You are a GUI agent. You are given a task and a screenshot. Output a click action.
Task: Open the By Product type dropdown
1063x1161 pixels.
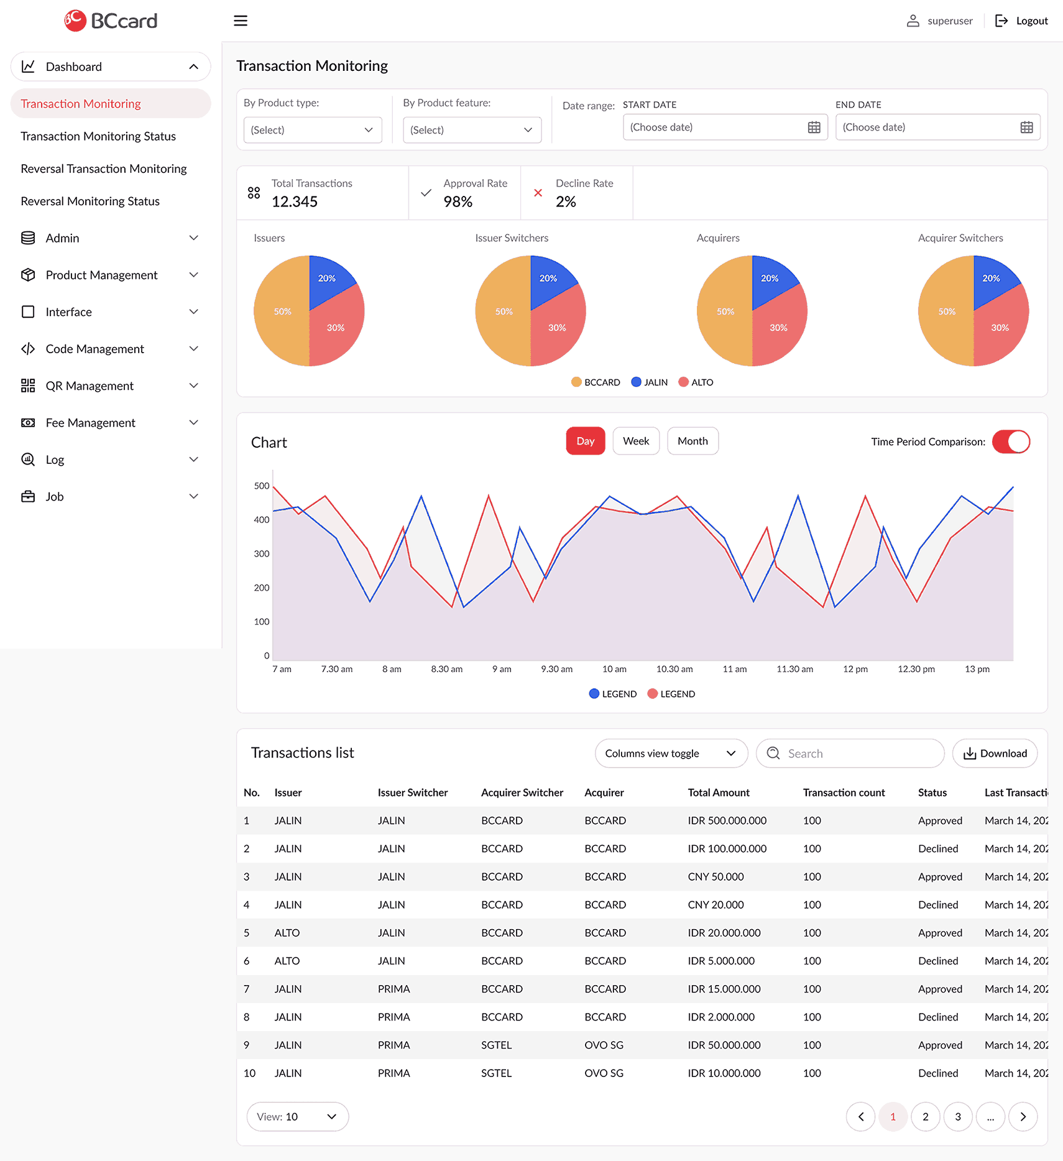[x=313, y=129]
